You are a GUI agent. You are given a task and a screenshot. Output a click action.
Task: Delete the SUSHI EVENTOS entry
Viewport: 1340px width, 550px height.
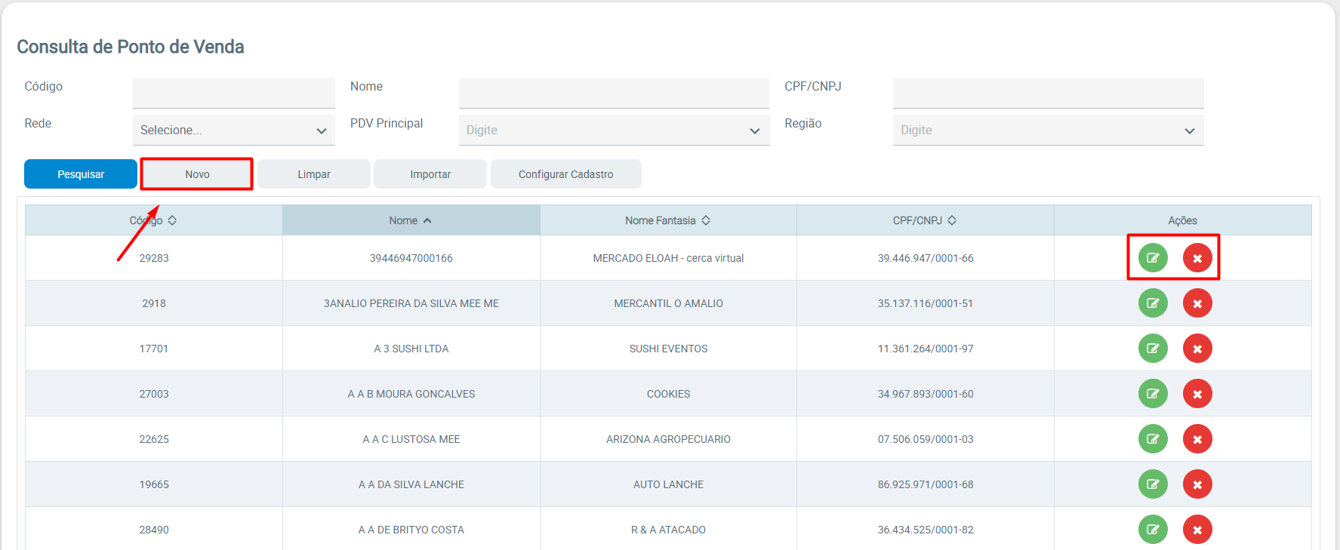(x=1197, y=349)
